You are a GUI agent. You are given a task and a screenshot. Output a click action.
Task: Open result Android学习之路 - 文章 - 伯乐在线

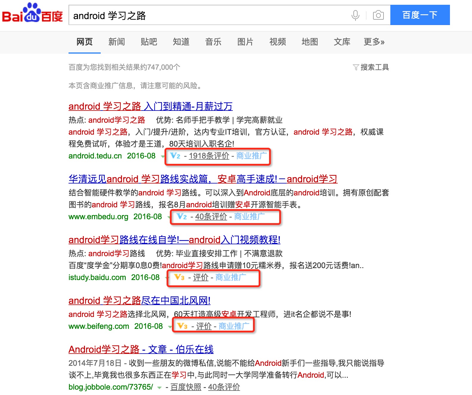pyautogui.click(x=141, y=349)
